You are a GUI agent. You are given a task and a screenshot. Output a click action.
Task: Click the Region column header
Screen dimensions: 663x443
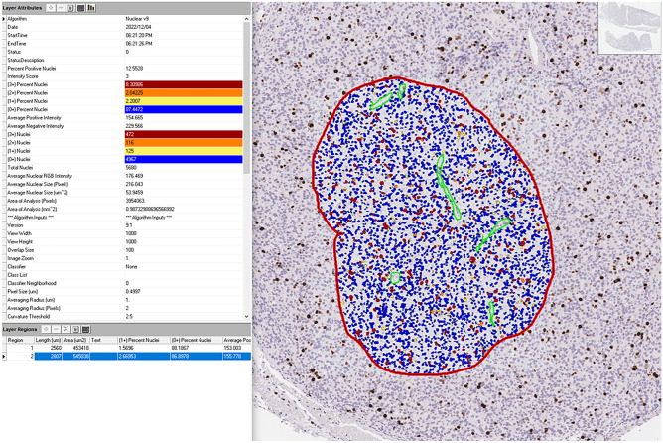click(x=17, y=339)
